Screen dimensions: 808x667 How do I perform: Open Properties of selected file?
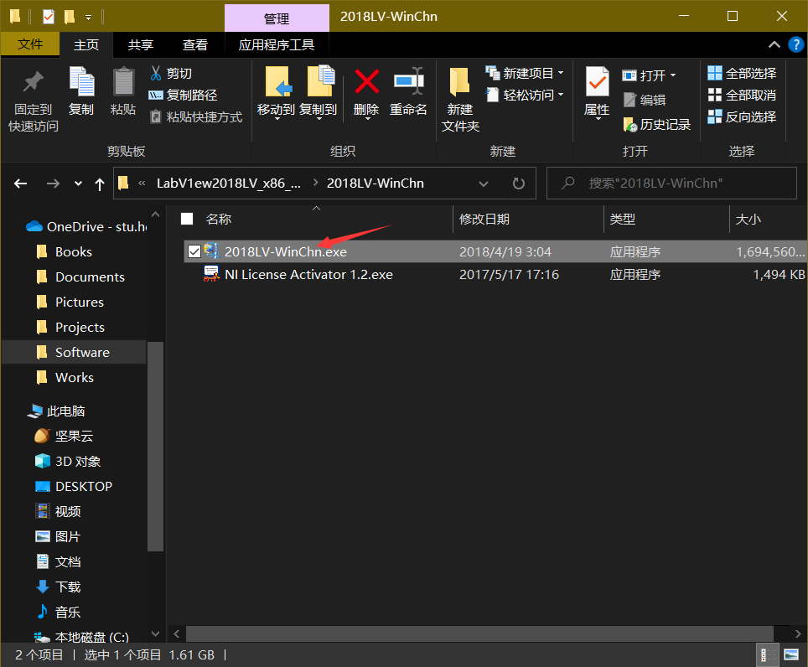point(597,93)
